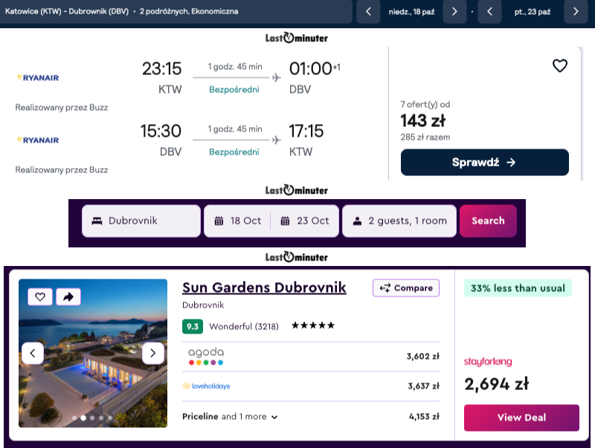Image resolution: width=595 pixels, height=448 pixels.
Task: Click the 17:15 arrival time
Action: pyautogui.click(x=306, y=132)
